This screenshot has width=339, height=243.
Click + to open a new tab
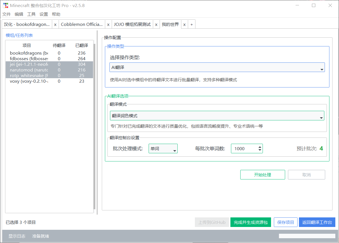coord(191,24)
